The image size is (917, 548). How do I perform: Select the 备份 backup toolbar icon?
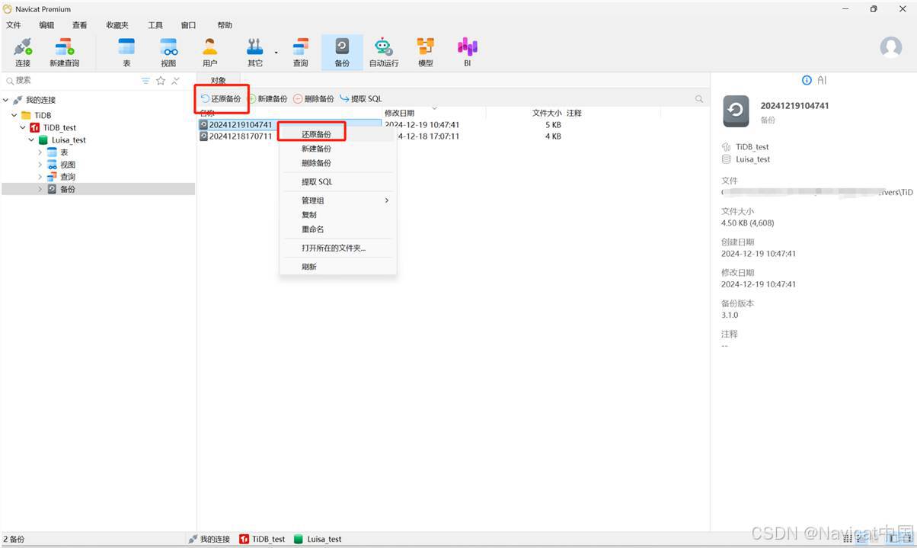click(342, 52)
